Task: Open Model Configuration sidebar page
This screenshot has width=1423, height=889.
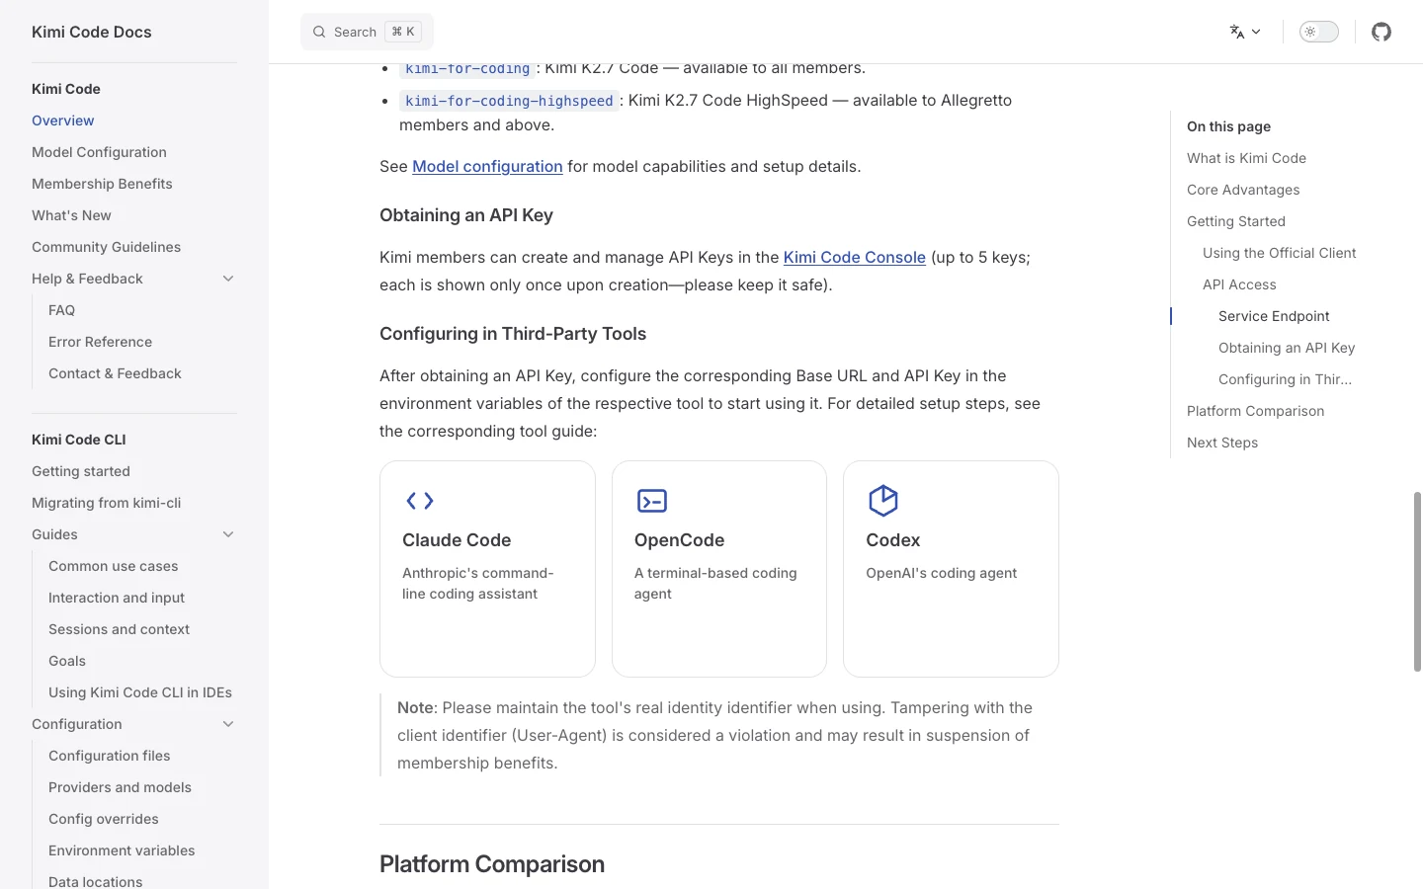Action: point(99,152)
